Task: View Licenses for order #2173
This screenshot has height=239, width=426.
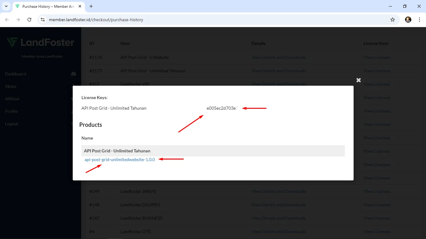Action: pyautogui.click(x=377, y=71)
